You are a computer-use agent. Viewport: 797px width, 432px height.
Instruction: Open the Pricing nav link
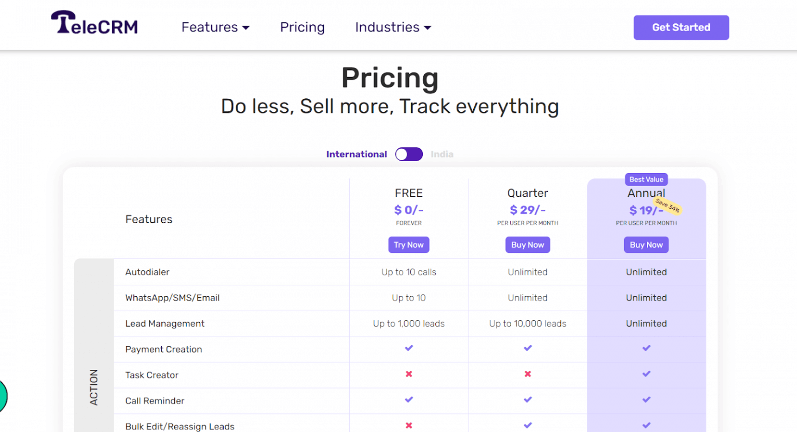tap(302, 27)
